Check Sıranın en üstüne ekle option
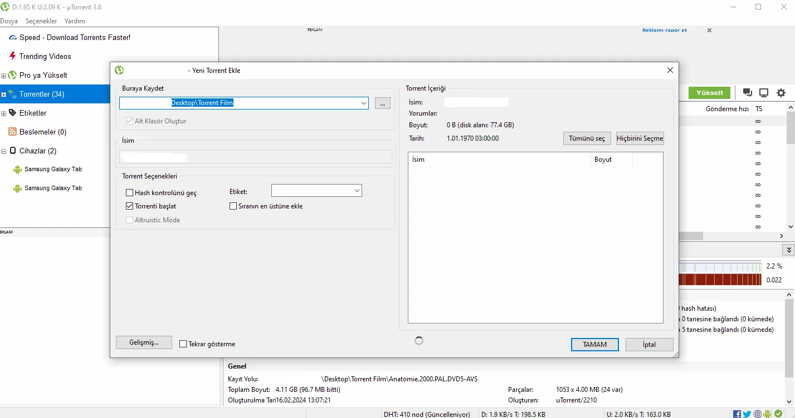The image size is (795, 418). pos(233,206)
